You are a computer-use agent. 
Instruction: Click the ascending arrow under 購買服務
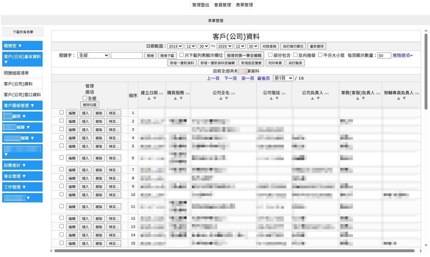(175, 98)
